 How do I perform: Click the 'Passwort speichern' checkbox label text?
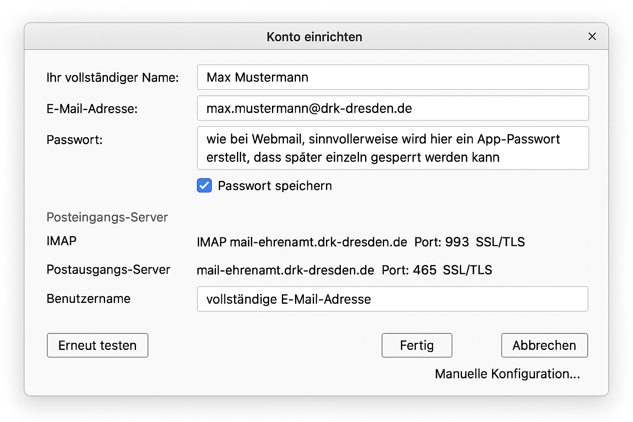point(274,186)
